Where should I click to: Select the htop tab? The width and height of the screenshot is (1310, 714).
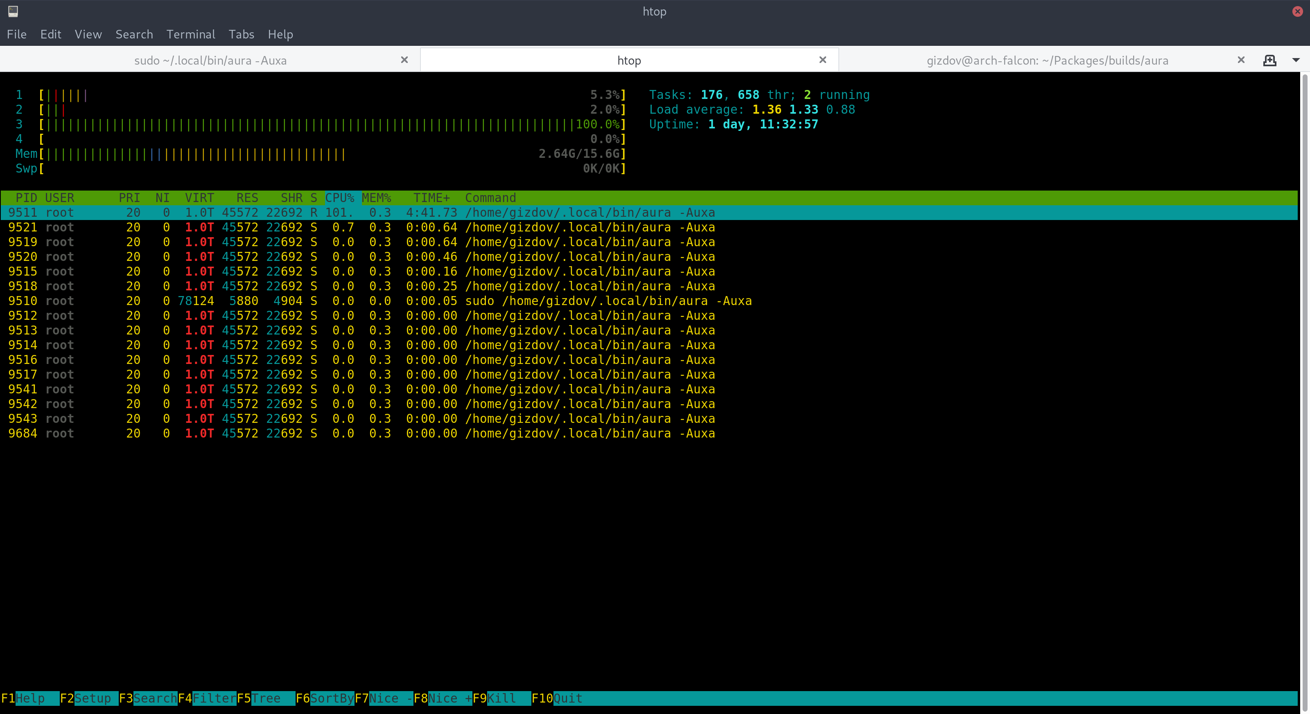(629, 60)
